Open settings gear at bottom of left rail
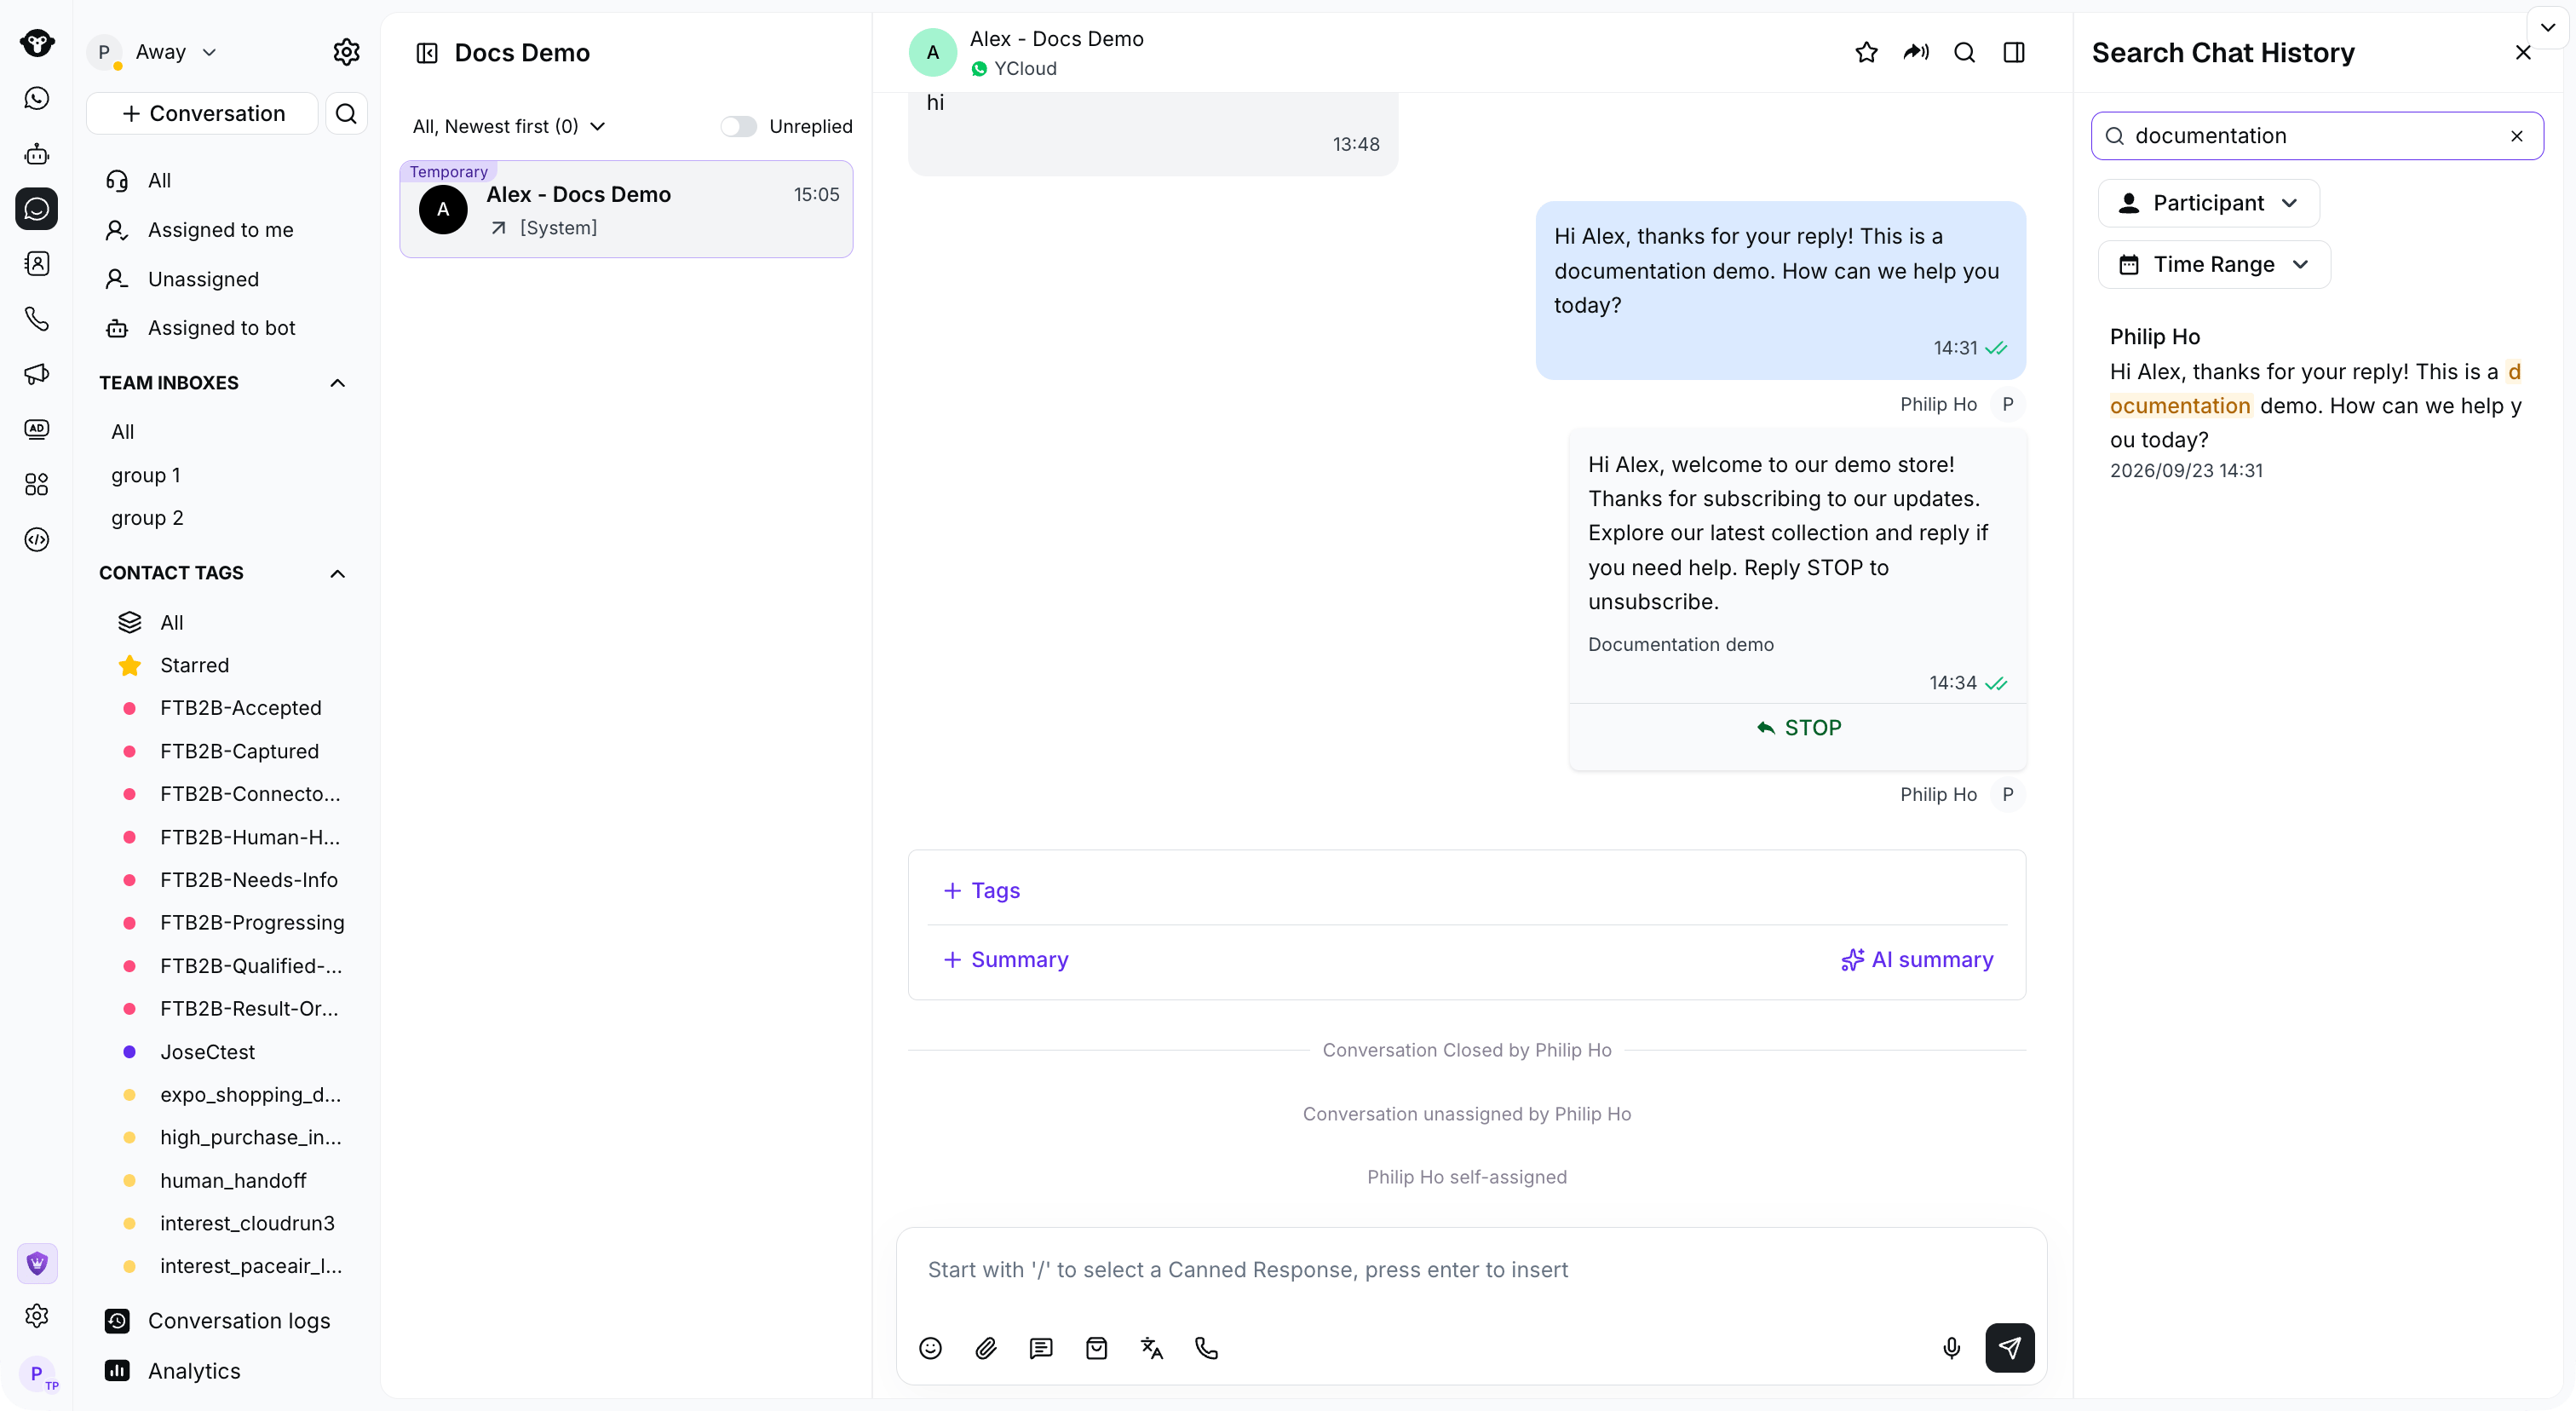Screen dimensions: 2576x1411 37,1316
